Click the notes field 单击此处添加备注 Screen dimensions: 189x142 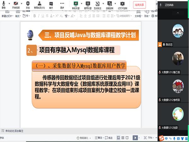pyautogui.click(x=14, y=131)
